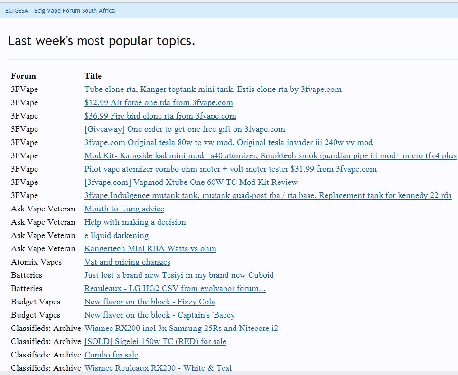Viewport: 458px width, 375px height.
Task: Click the 'Title' column header
Action: (x=93, y=76)
